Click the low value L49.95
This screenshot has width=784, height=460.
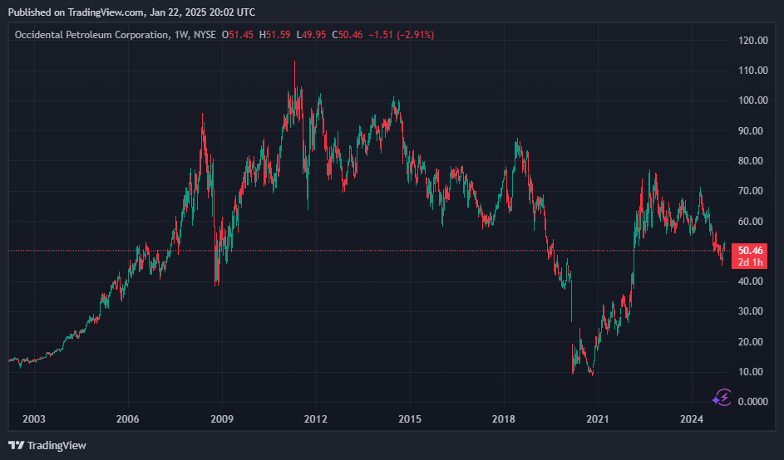coord(311,35)
